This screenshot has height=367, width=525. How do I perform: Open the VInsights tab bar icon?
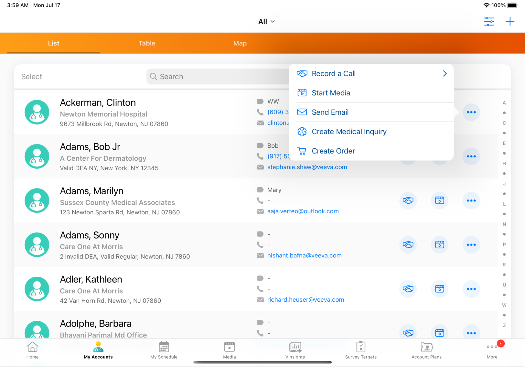pyautogui.click(x=295, y=350)
